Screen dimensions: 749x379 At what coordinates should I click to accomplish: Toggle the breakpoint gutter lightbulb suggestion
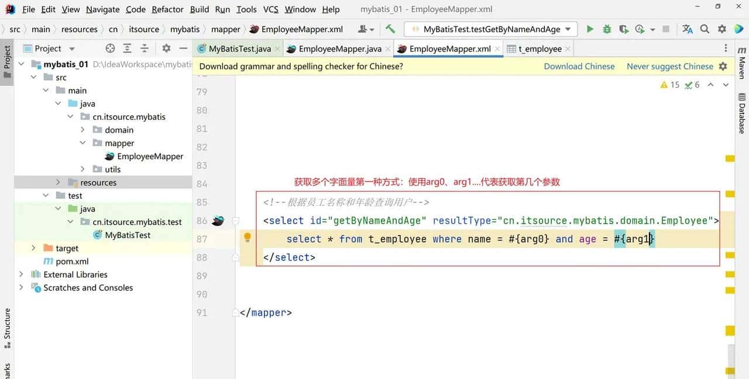pyautogui.click(x=247, y=237)
